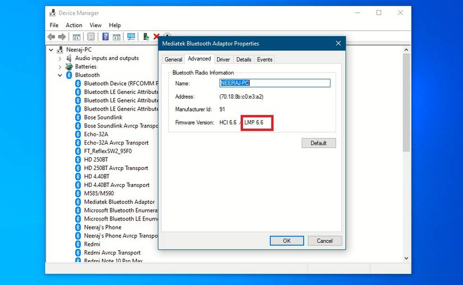Click the Update device driver toolbar icon

[146, 36]
